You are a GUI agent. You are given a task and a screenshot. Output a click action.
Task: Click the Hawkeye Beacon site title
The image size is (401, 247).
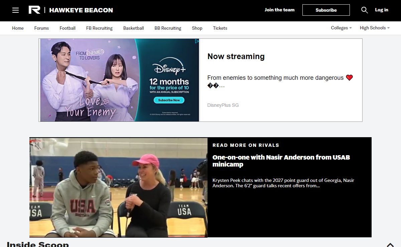coord(81,10)
